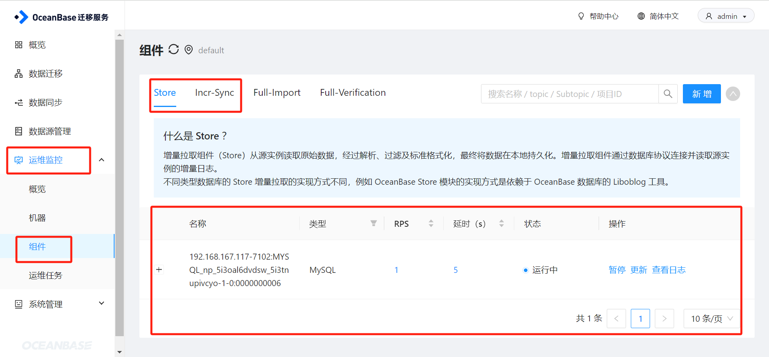
Task: Switch to the Store tab
Action: pyautogui.click(x=165, y=93)
